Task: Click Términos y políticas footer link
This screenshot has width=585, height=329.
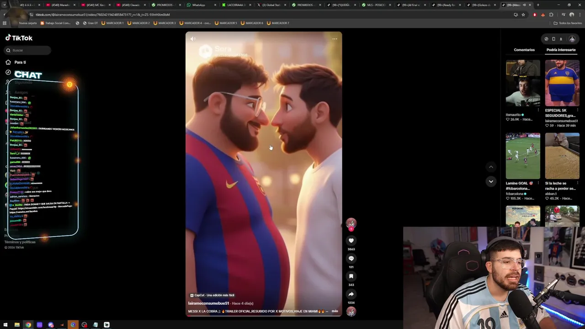Action: (x=20, y=242)
